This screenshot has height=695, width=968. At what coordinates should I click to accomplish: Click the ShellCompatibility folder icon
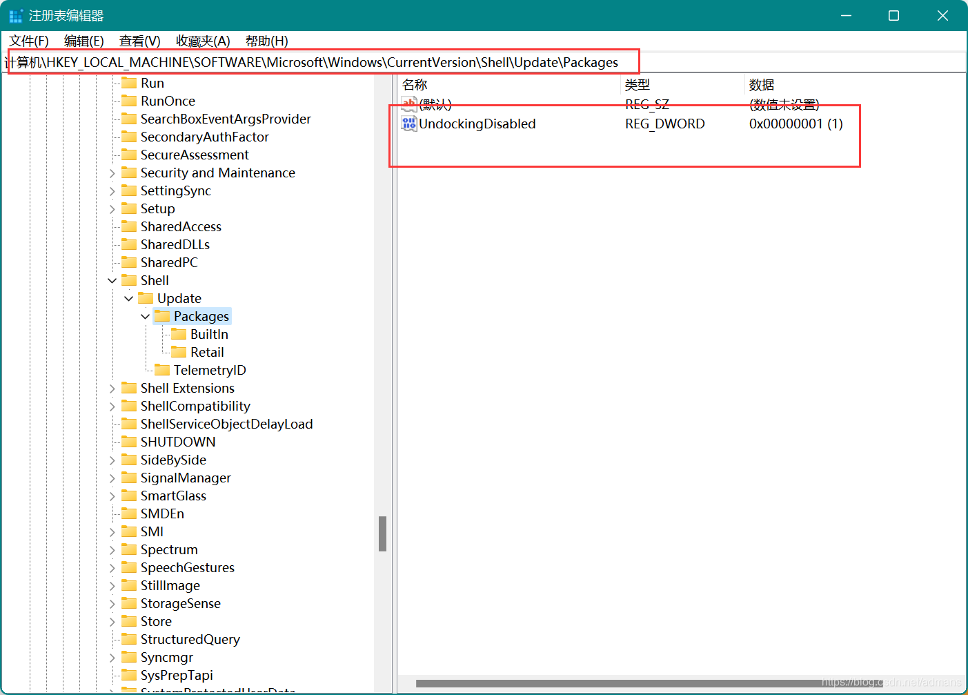(129, 406)
